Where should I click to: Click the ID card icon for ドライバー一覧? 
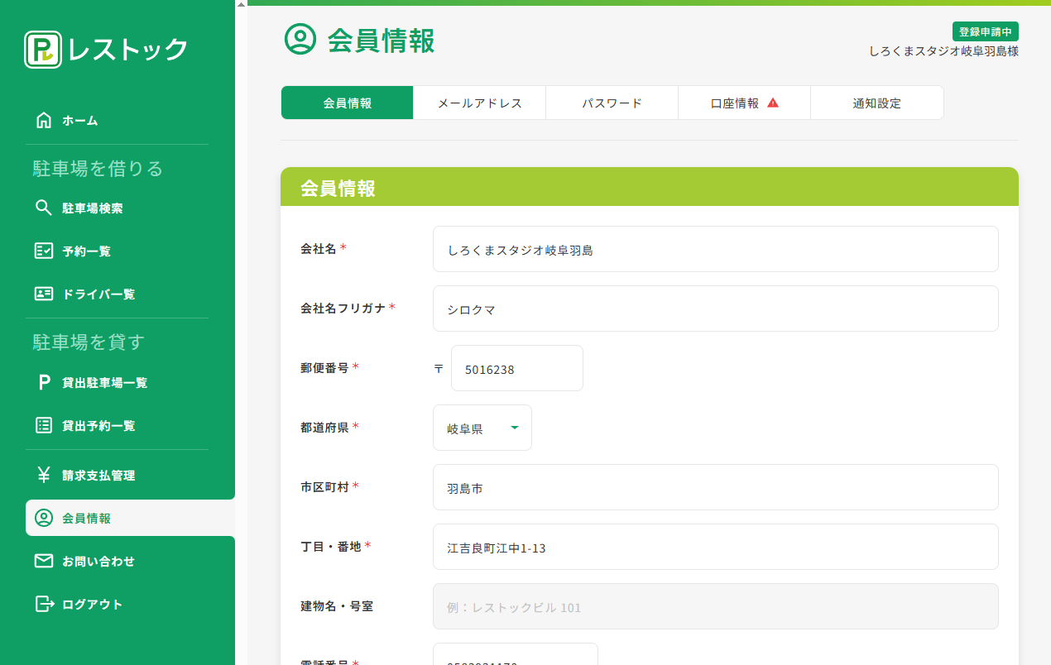tap(44, 294)
